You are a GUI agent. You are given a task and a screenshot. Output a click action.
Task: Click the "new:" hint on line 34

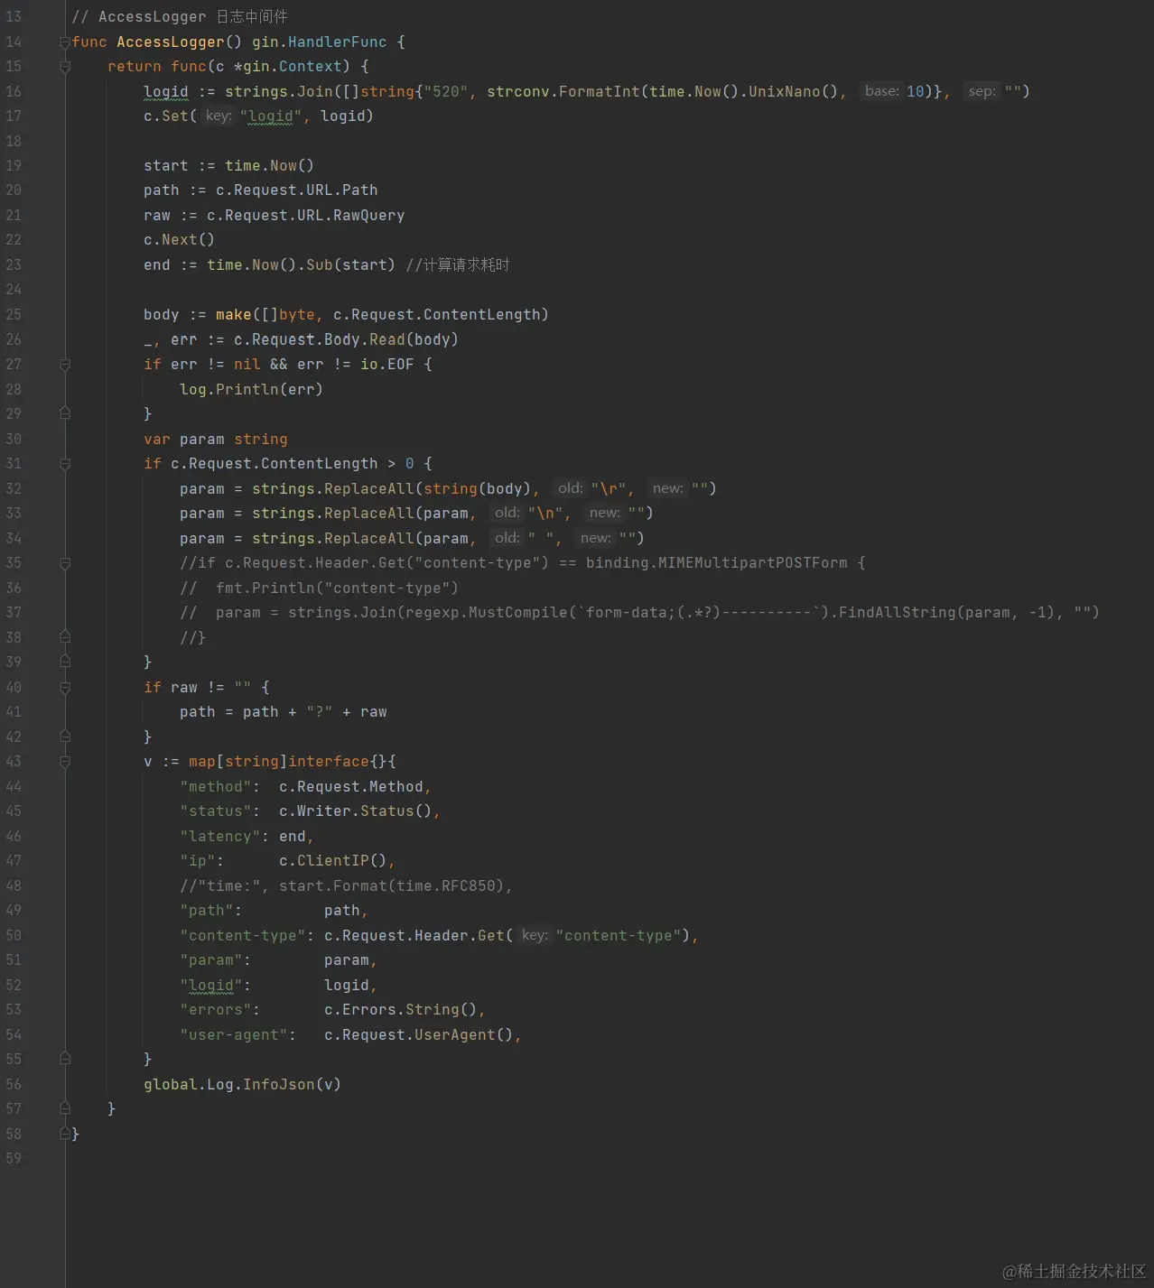[x=595, y=538]
